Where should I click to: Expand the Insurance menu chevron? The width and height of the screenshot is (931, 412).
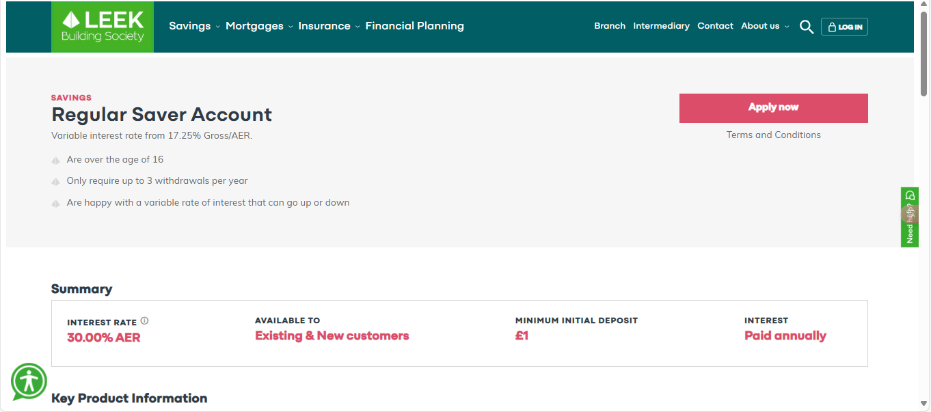point(357,27)
